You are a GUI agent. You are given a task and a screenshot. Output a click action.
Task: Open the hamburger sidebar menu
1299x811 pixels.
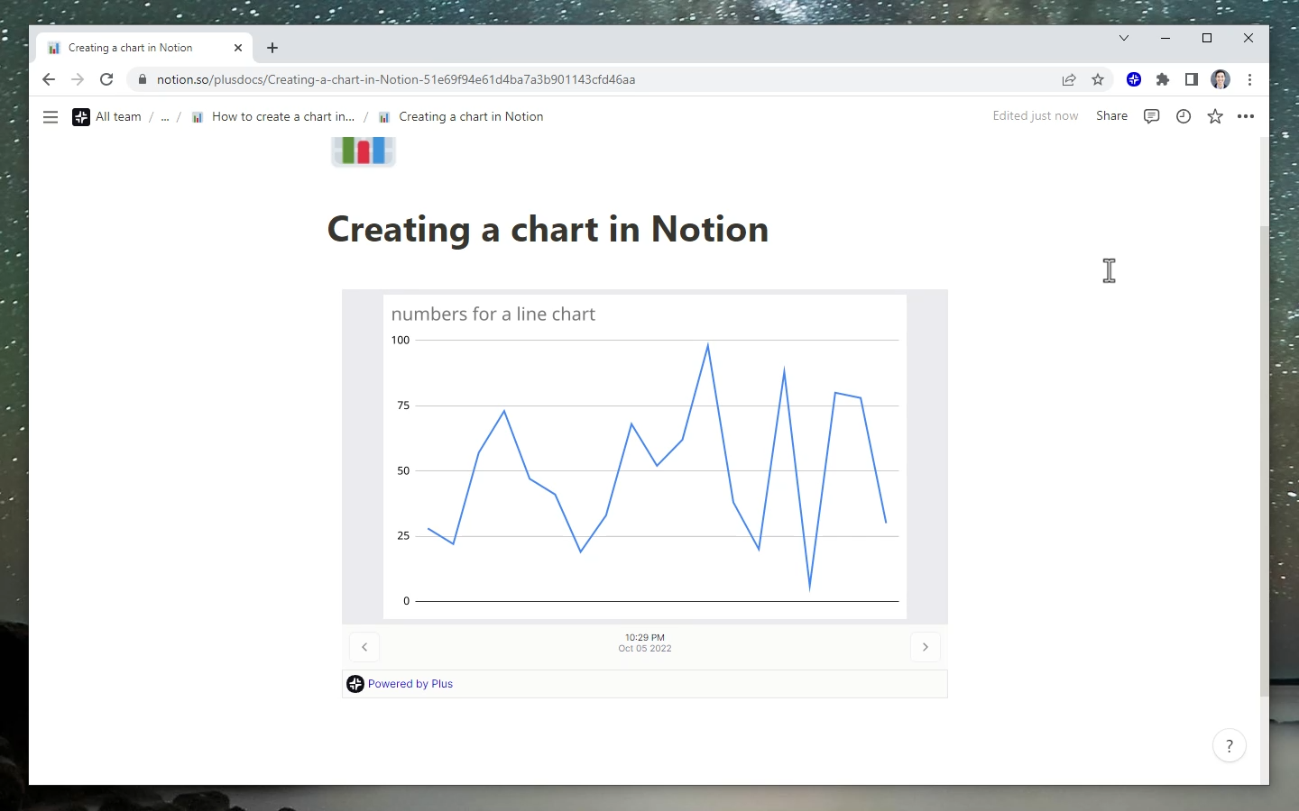click(x=51, y=117)
